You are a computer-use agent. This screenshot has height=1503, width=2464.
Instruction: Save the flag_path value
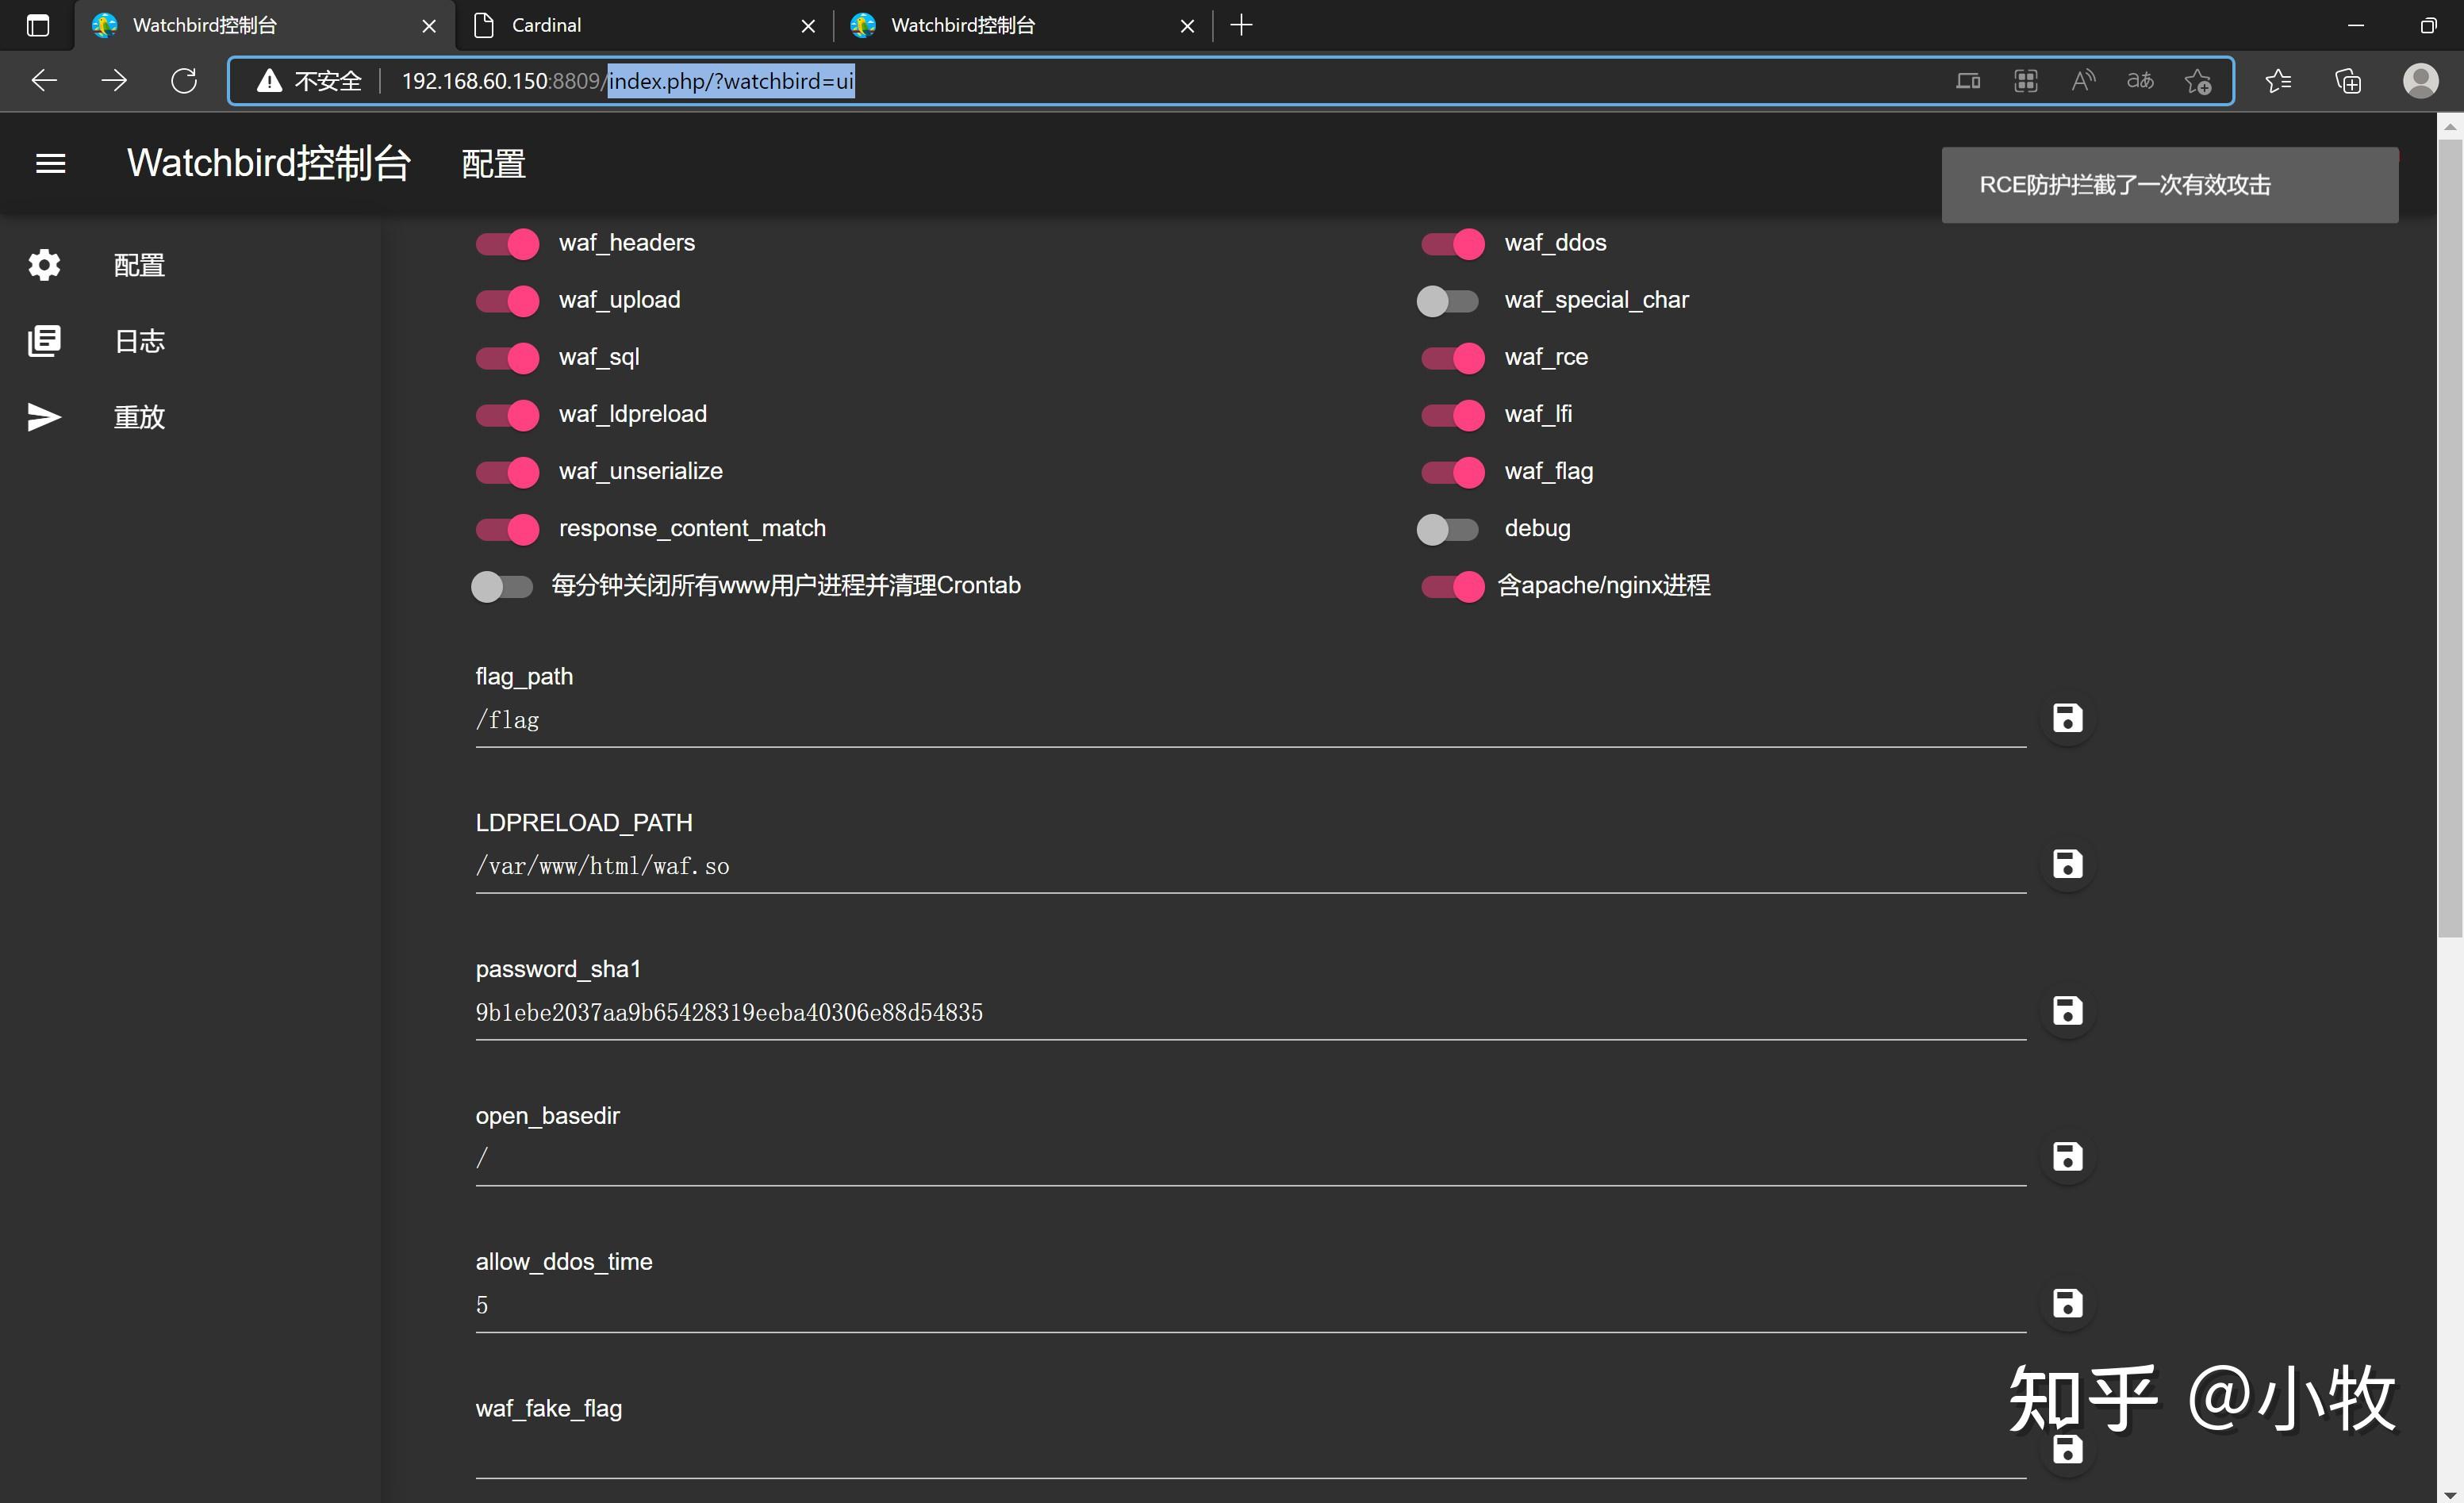coord(2067,718)
